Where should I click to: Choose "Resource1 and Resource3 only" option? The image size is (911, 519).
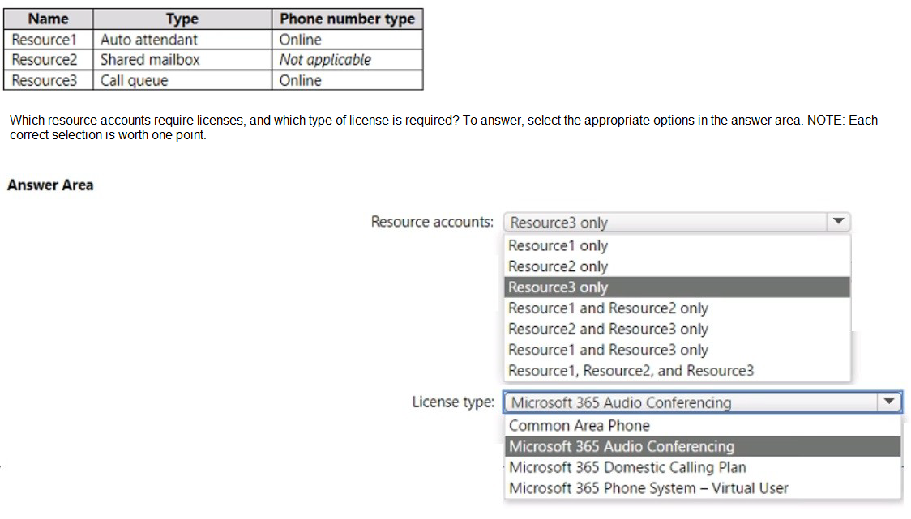[608, 350]
